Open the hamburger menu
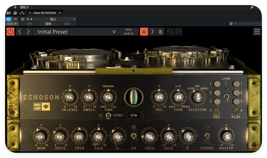Image resolution: width=267 pixels, height=158 pixels. (257, 32)
